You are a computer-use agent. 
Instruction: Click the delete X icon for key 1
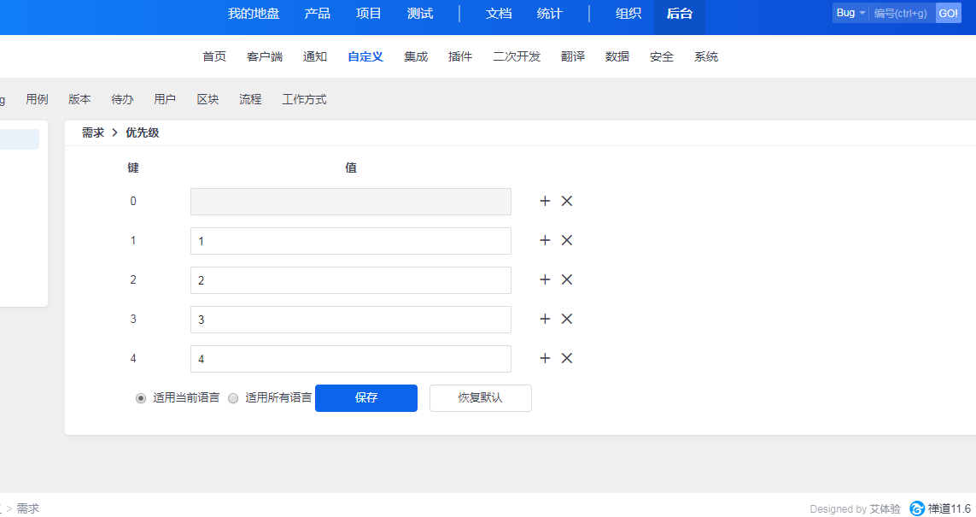click(x=566, y=240)
